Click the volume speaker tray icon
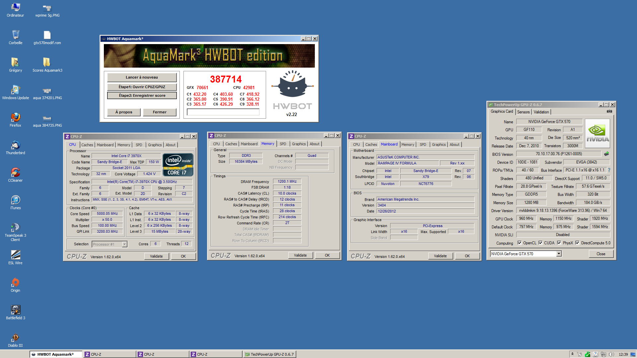The image size is (637, 358). tap(611, 354)
